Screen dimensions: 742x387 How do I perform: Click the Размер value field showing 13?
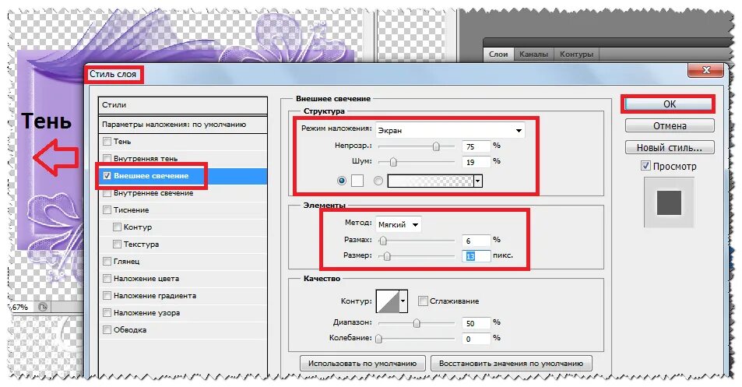pos(476,256)
